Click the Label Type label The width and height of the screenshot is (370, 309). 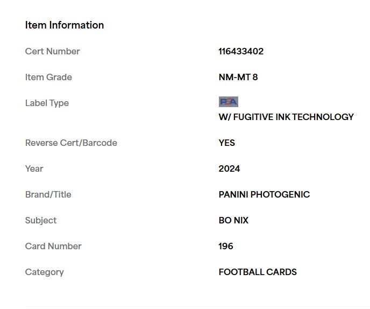(x=47, y=103)
